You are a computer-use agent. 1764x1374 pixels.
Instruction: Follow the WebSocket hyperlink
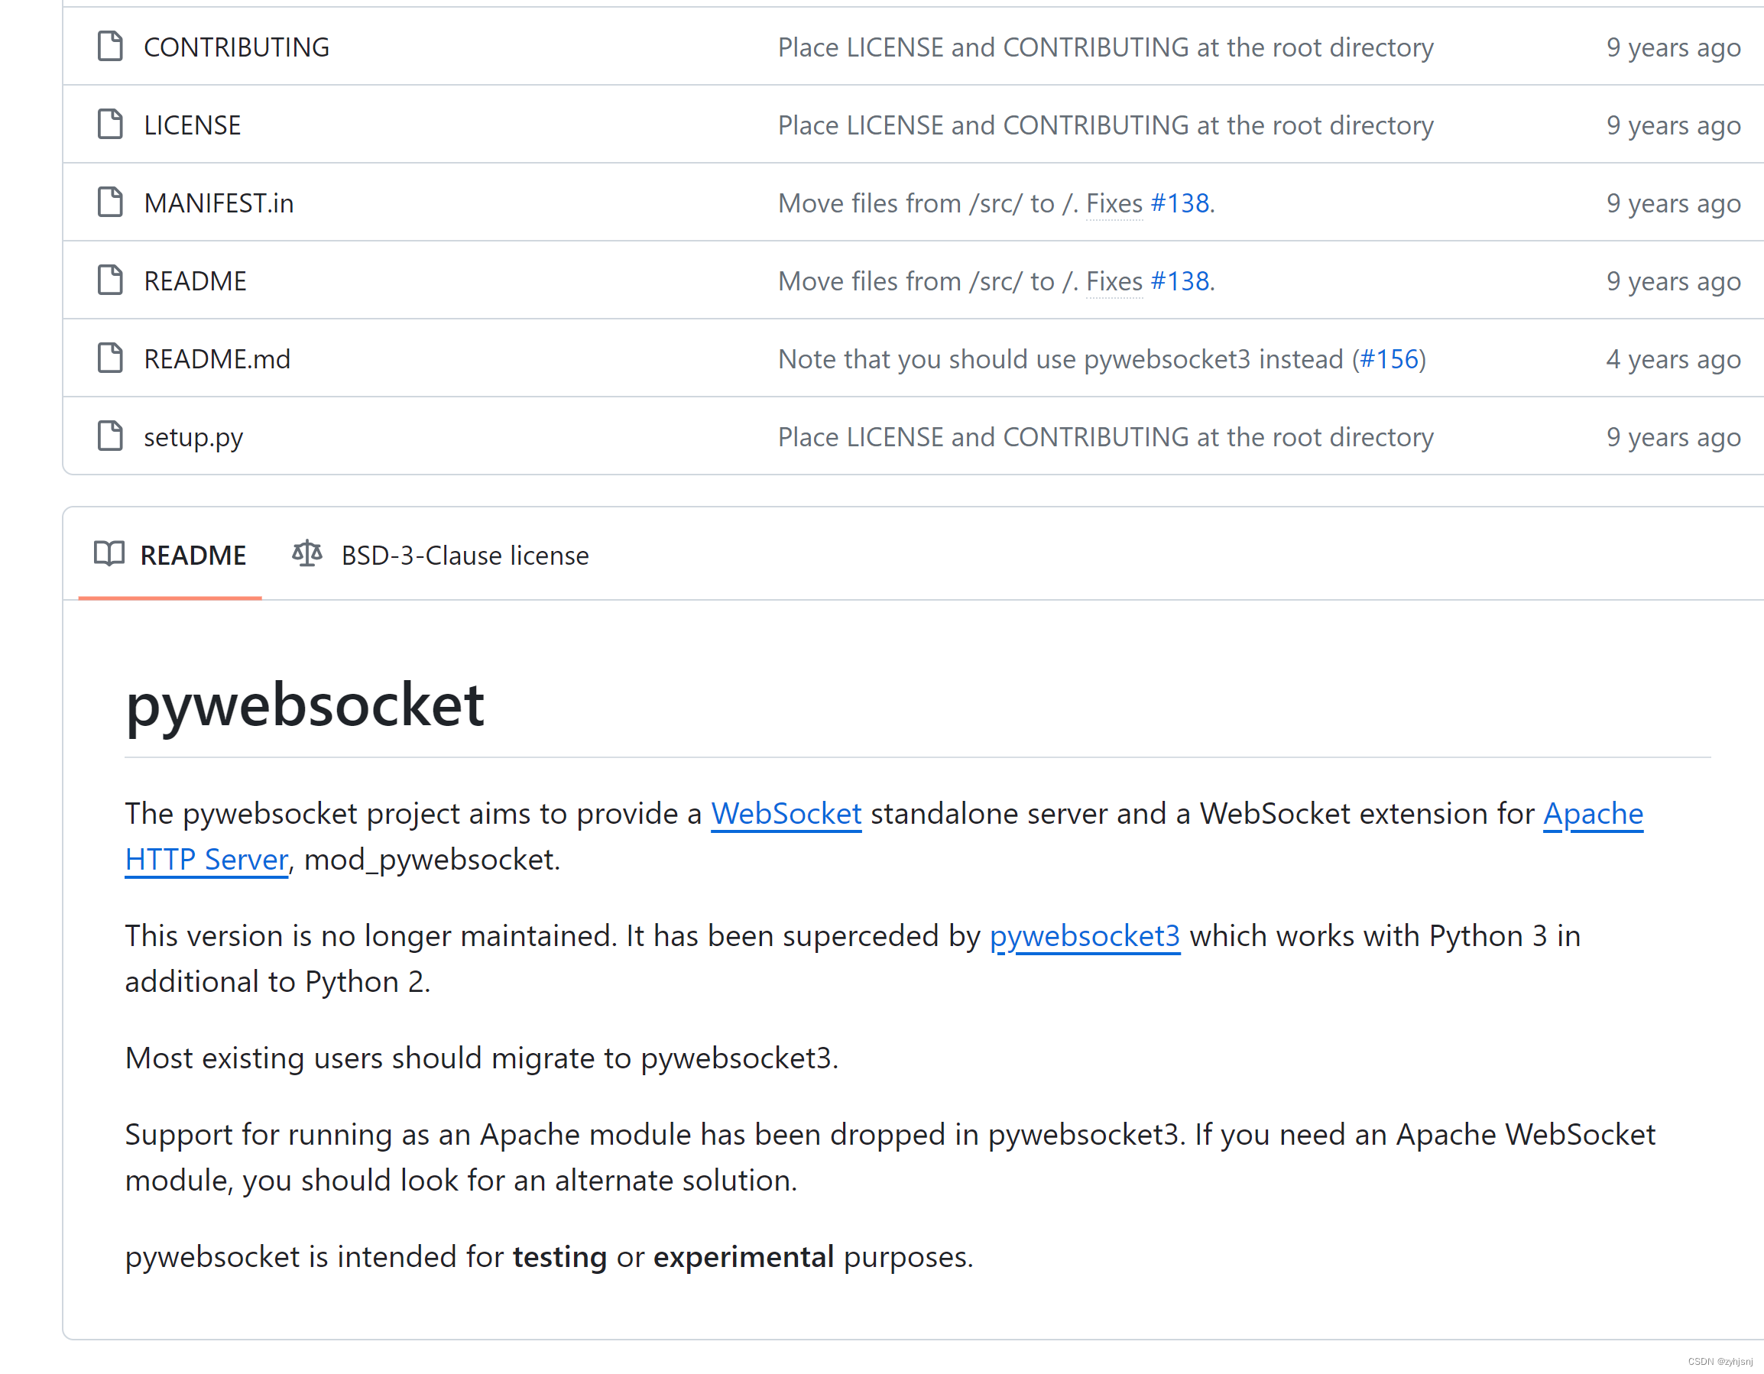786,813
